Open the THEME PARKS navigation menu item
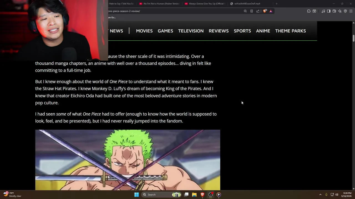Image resolution: width=355 pixels, height=199 pixels. click(x=290, y=31)
